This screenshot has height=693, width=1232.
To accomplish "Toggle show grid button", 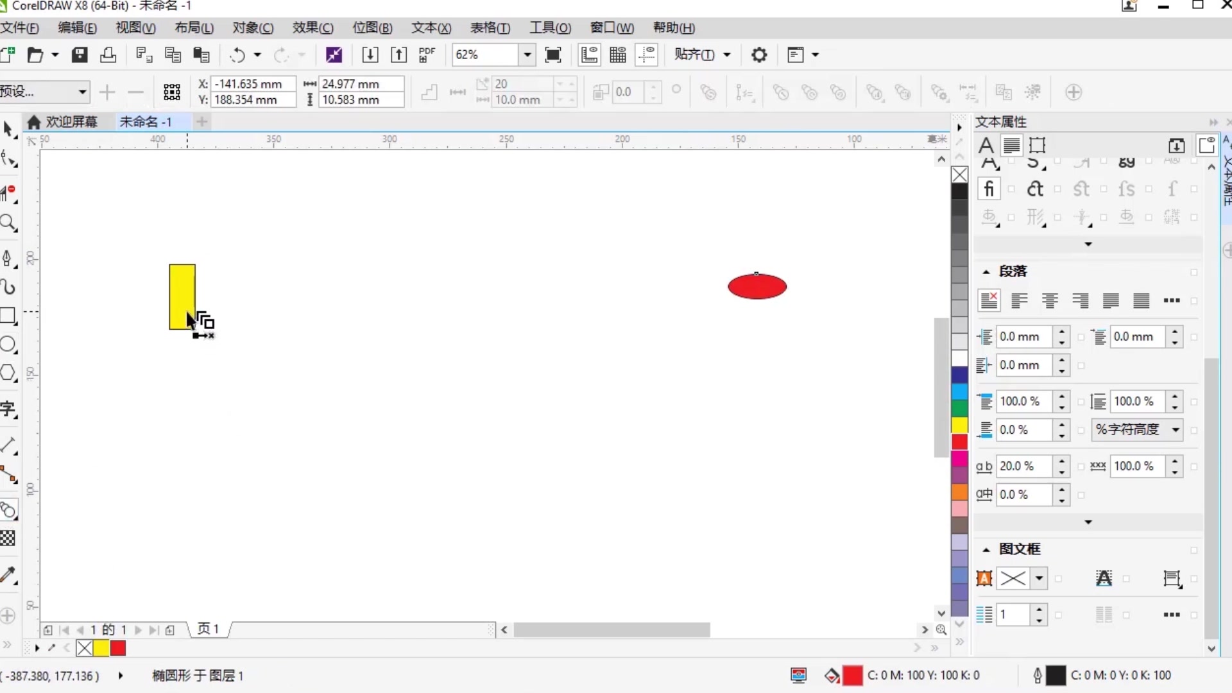I will tap(618, 55).
